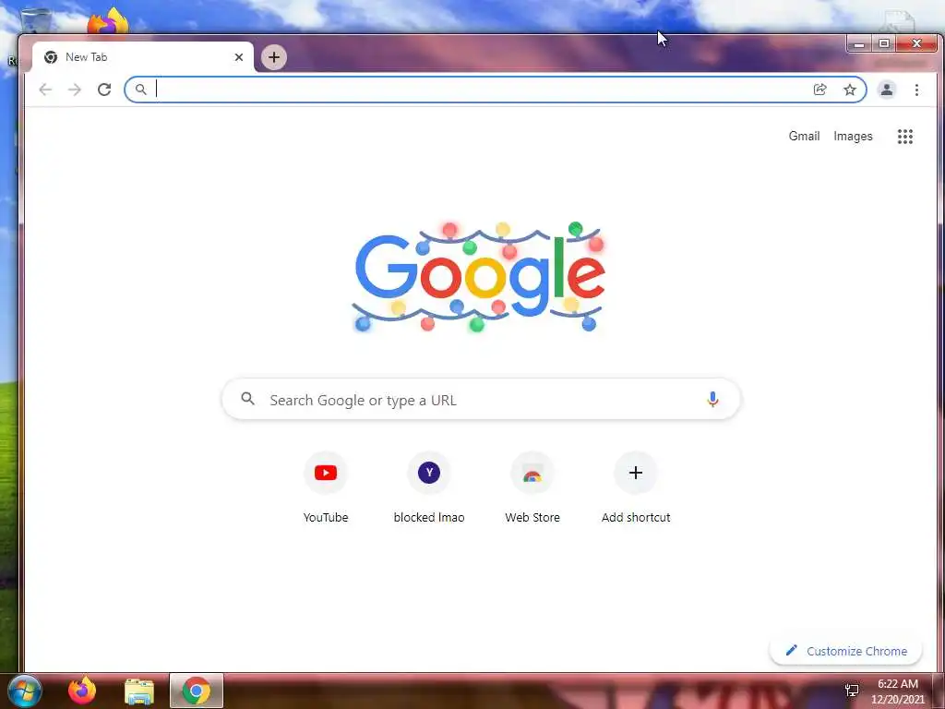Open the Chrome three-dot menu
Image resolution: width=945 pixels, height=709 pixels.
pyautogui.click(x=916, y=90)
